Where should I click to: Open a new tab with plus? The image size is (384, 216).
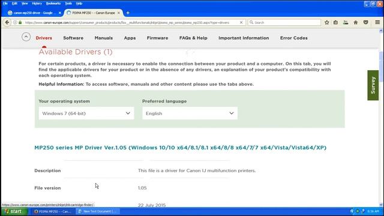coord(128,13)
